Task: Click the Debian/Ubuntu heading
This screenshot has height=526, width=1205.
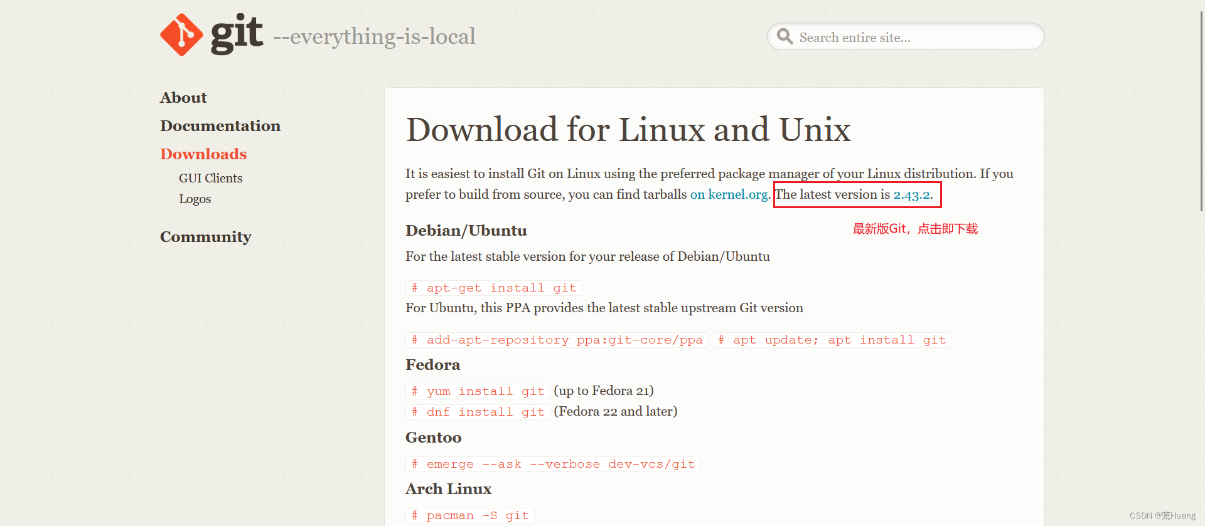Action: [x=466, y=231]
